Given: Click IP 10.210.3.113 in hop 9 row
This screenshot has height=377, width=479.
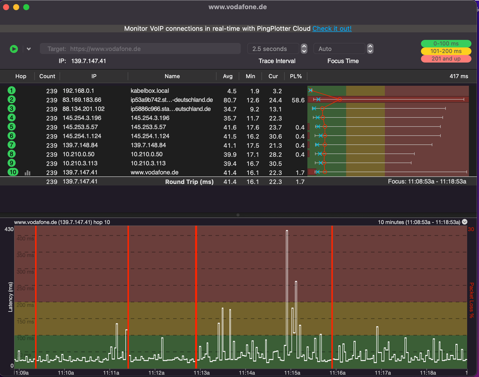Looking at the screenshot, I should [x=80, y=163].
